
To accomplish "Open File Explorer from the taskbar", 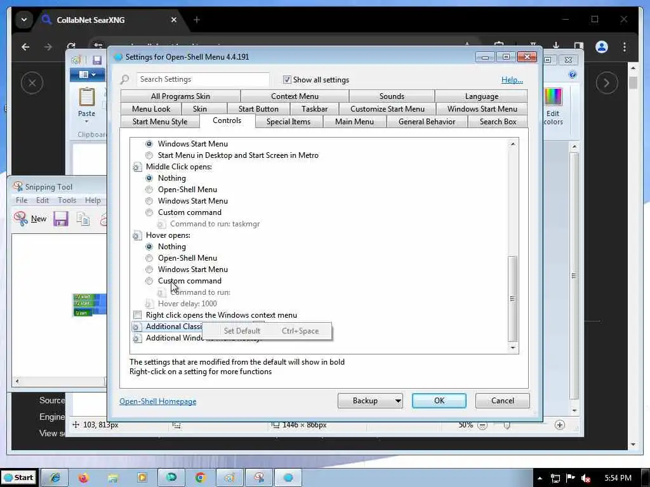I will pyautogui.click(x=112, y=478).
